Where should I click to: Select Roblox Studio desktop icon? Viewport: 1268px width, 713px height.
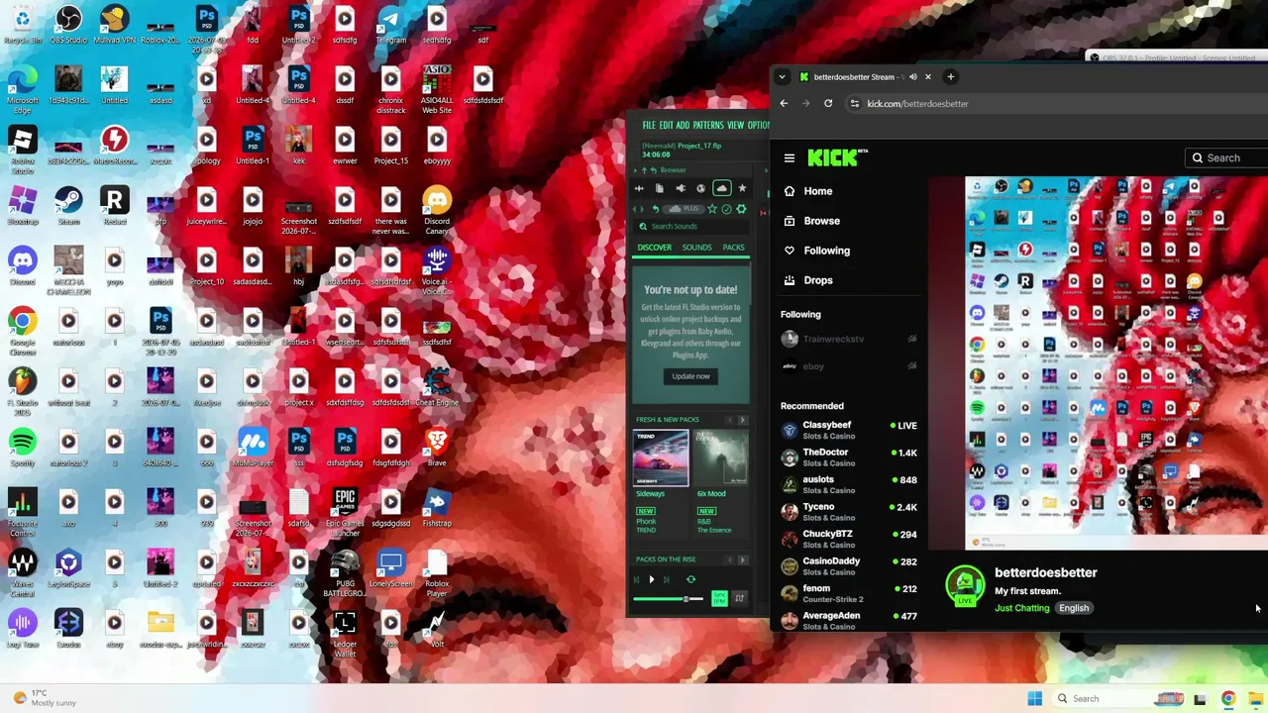click(22, 151)
